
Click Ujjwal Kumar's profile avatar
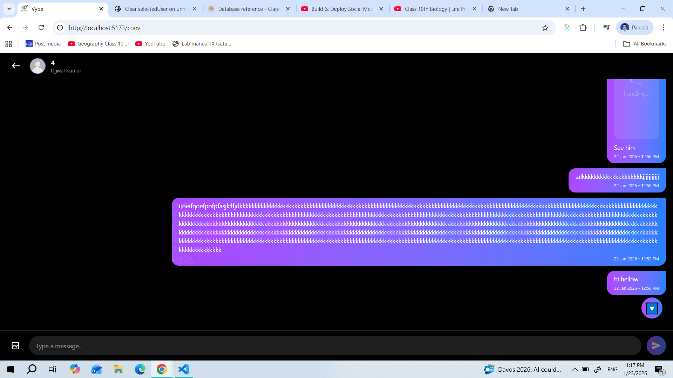point(38,66)
